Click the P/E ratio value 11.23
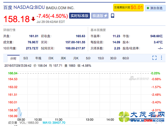168x126 pixels. [x=116, y=36]
